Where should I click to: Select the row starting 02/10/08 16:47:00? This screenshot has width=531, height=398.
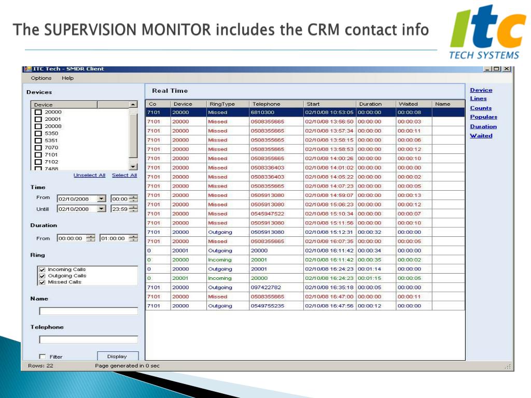point(305,296)
